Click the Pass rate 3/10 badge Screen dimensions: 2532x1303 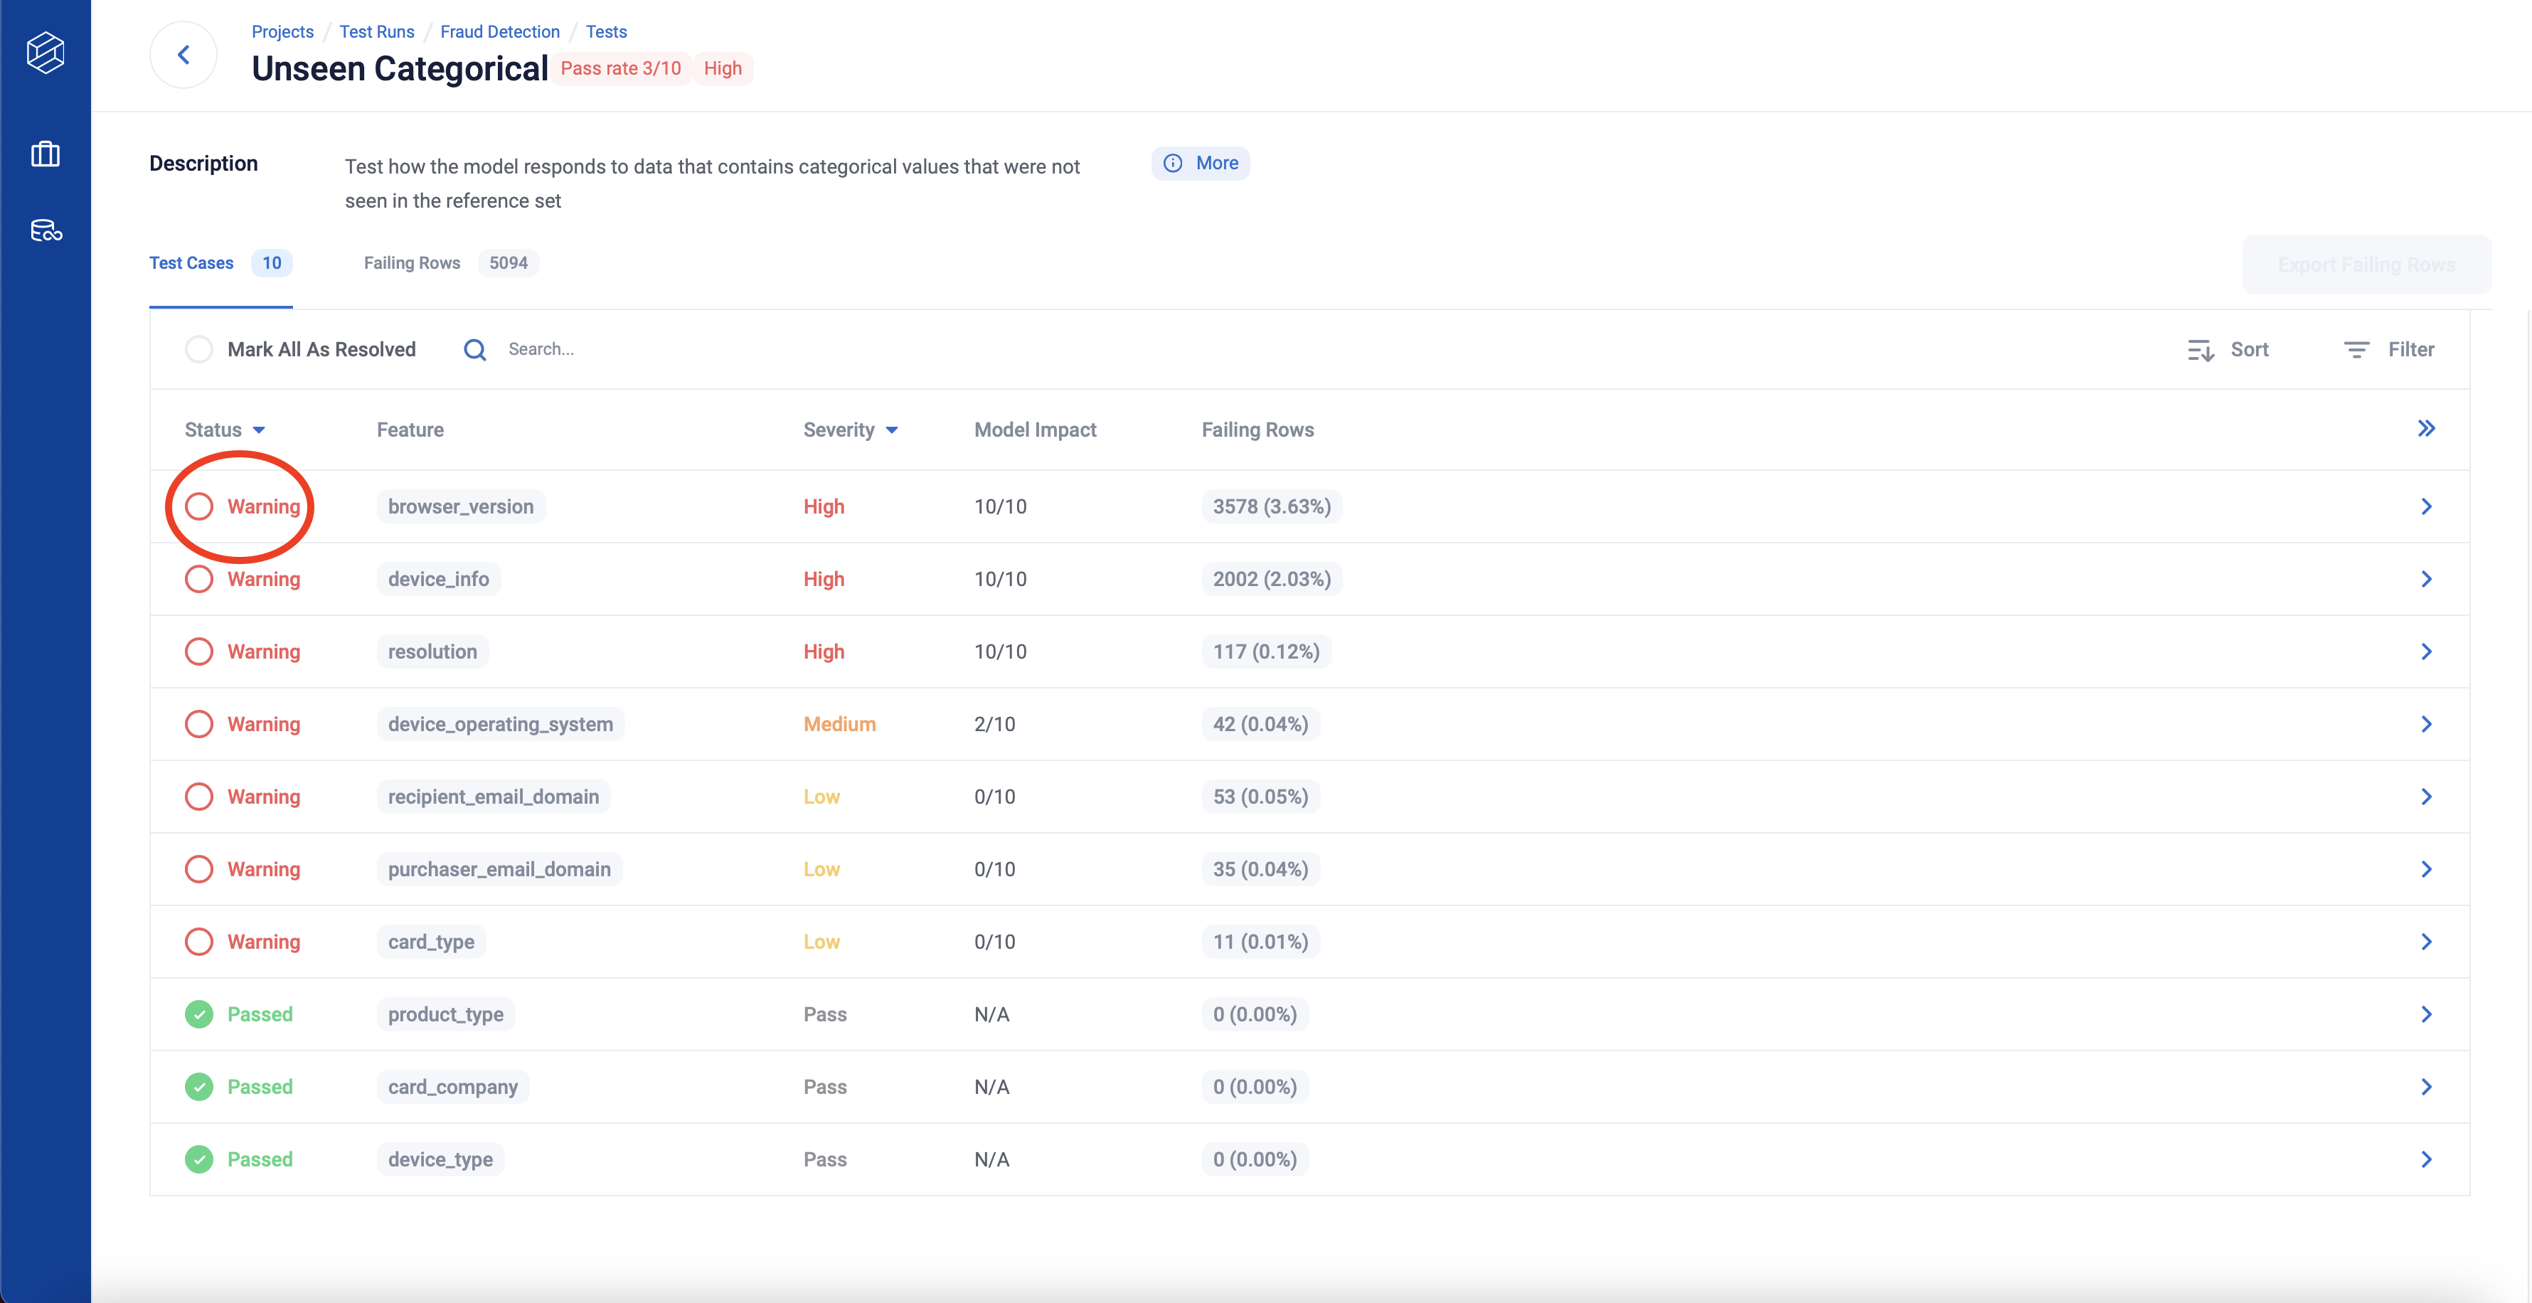[x=620, y=69]
